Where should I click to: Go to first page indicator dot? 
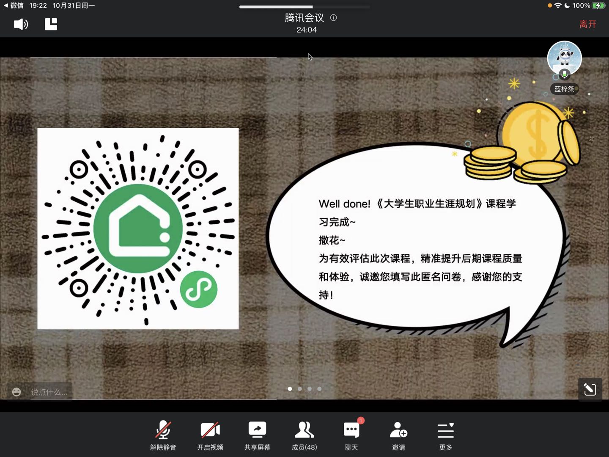click(x=290, y=388)
